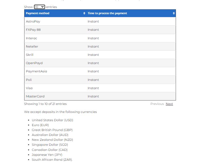Select the OpenPayd table cell
The width and height of the screenshot is (220, 162).
pos(34,63)
